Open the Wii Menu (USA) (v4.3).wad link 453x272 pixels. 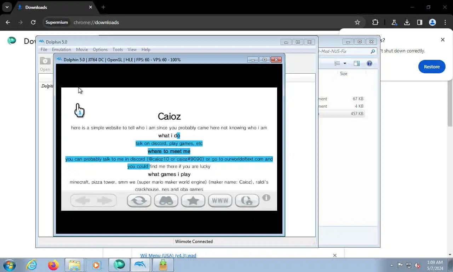[168, 255]
